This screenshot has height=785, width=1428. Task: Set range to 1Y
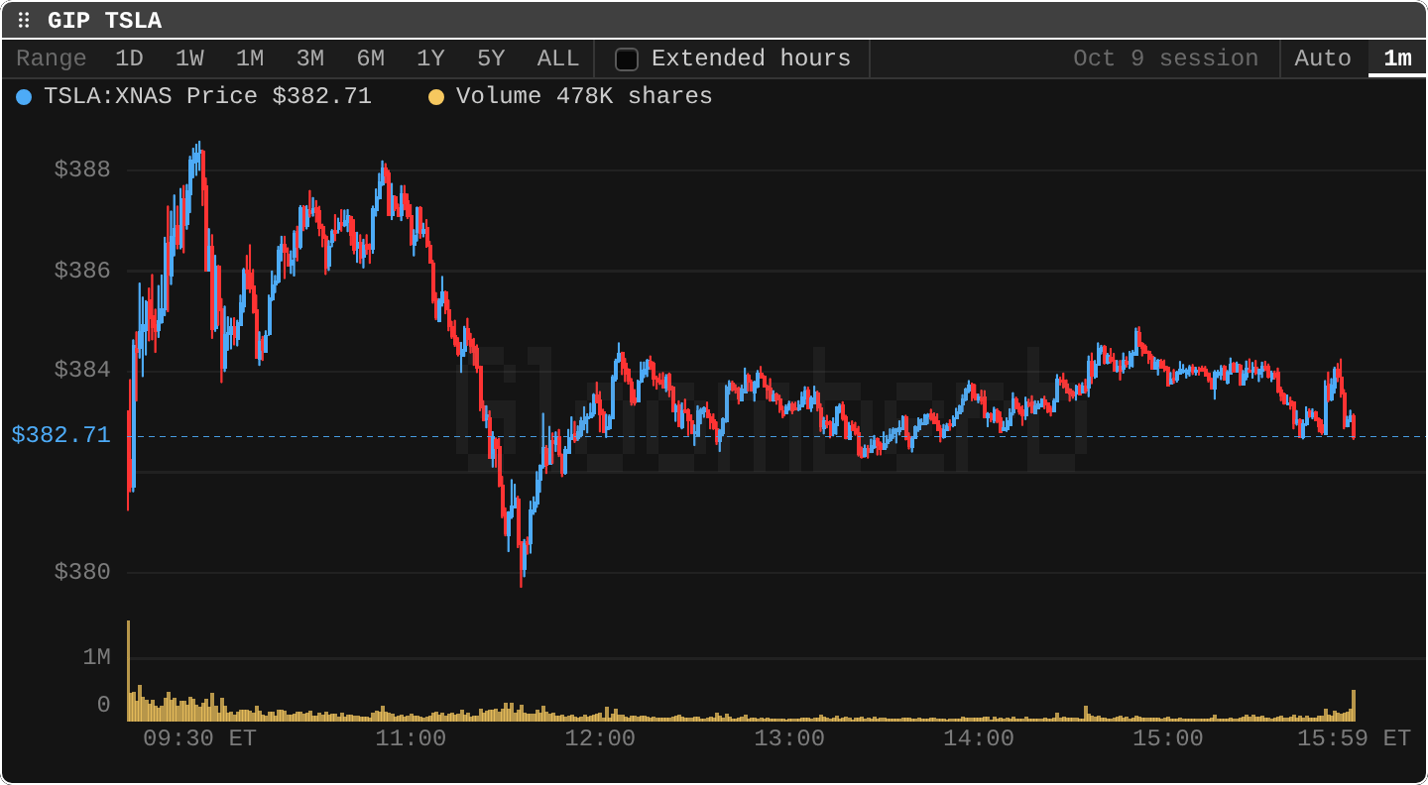click(430, 58)
